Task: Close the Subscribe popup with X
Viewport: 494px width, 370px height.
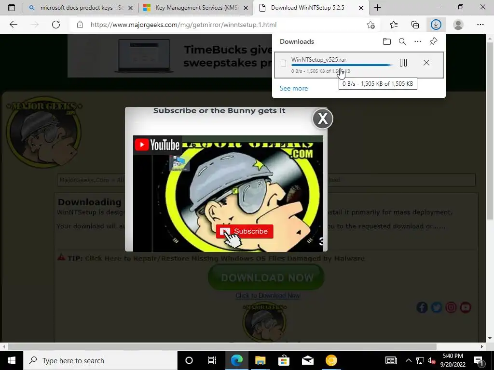Action: pos(323,119)
